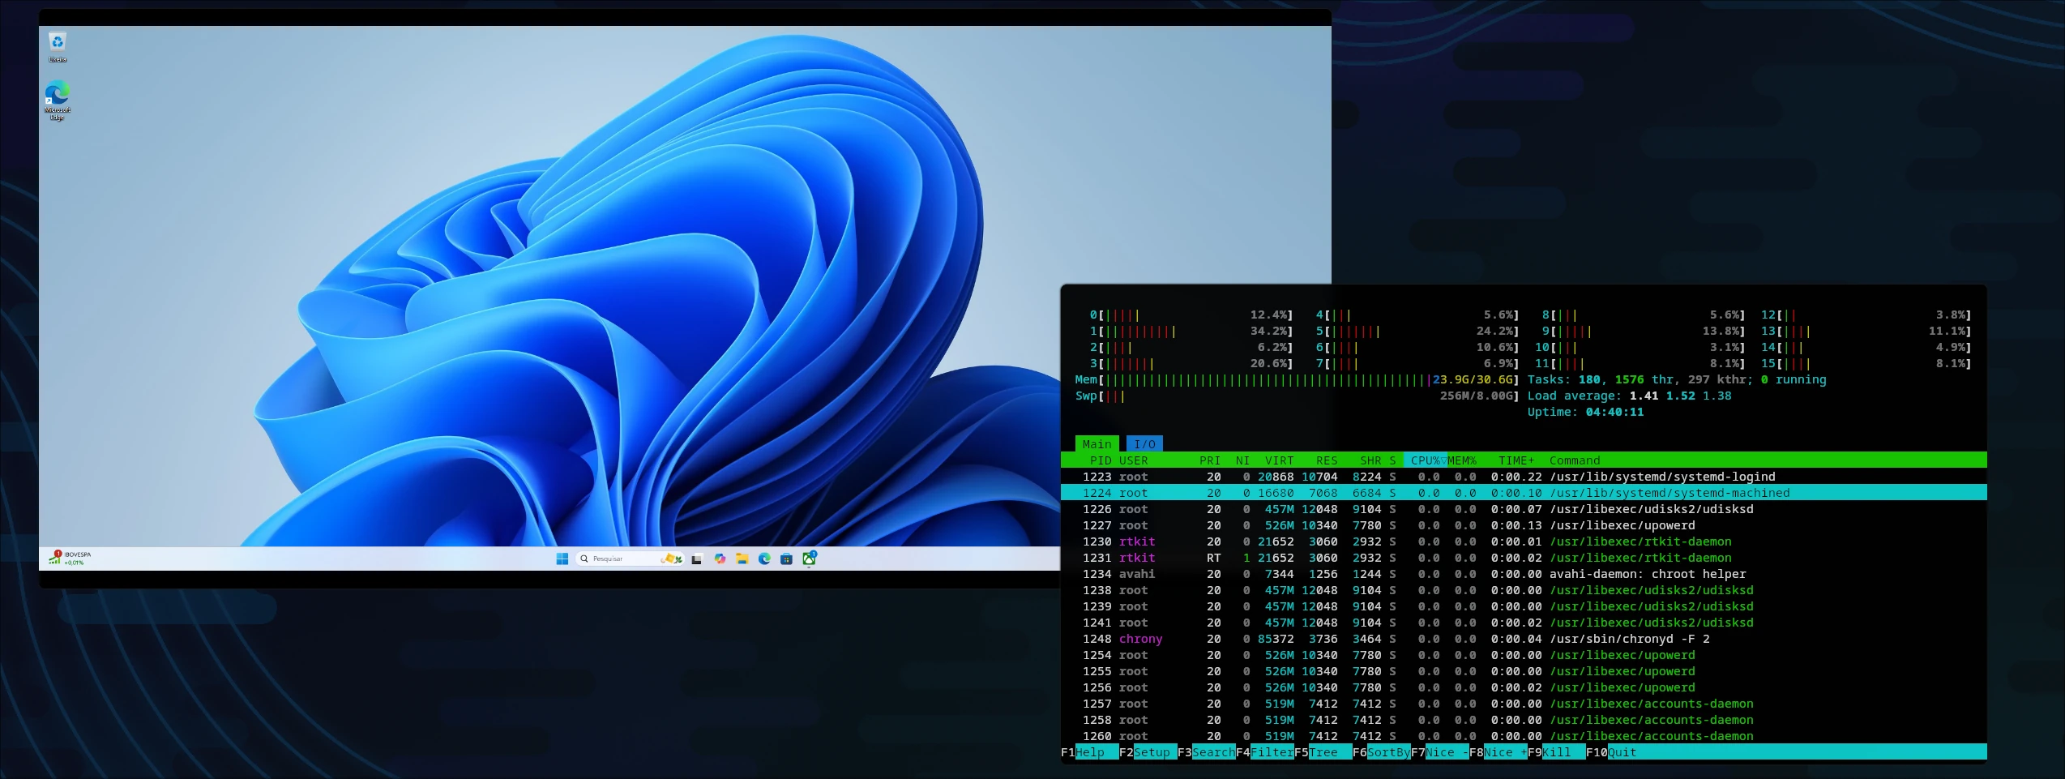Toggle F5 Tree view in htop
2065x779 pixels.
tap(1323, 752)
